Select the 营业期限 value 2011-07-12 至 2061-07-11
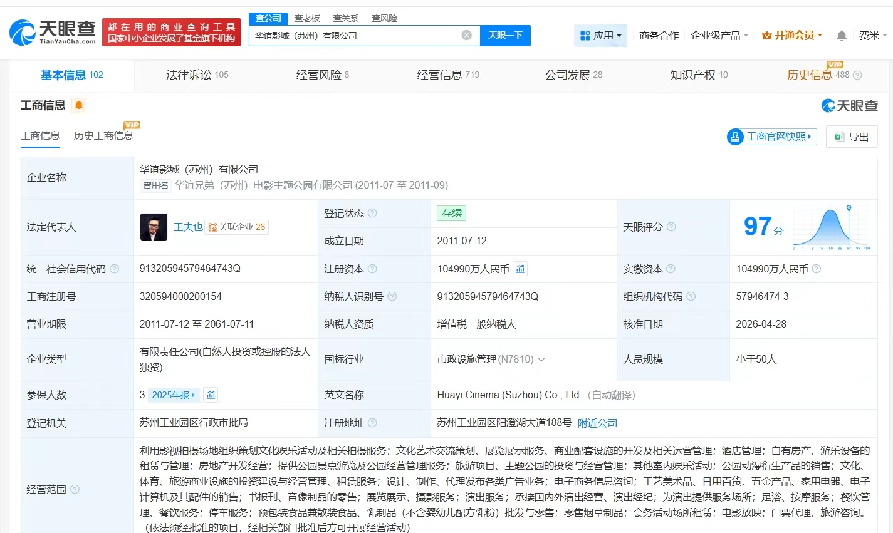Screen dimensions: 893x533 pyautogui.click(x=197, y=324)
